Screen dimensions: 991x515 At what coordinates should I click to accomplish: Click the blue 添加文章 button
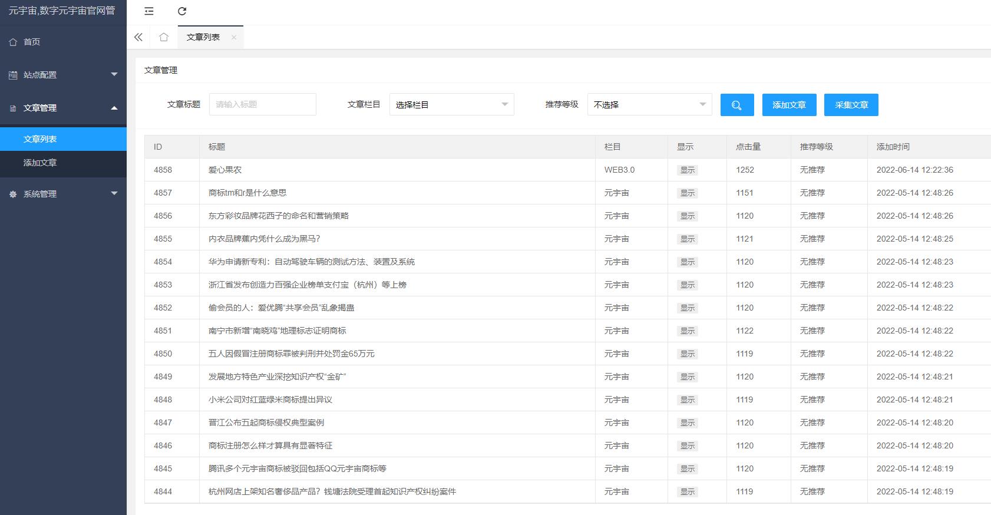coord(788,105)
